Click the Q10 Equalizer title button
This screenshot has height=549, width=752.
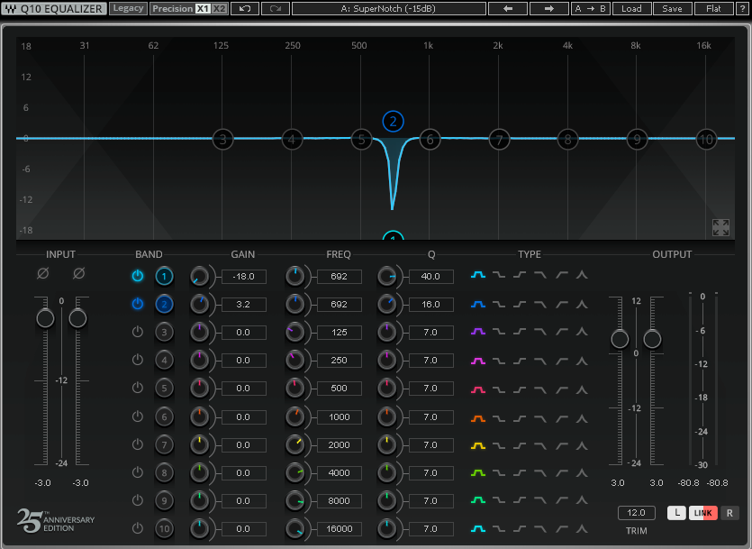54,9
